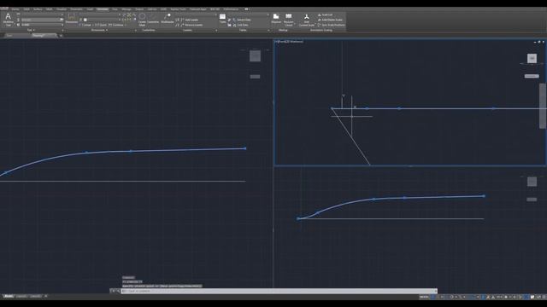This screenshot has height=307, width=547.
Task: Open the Express Tools ribbon tab
Action: [178, 9]
